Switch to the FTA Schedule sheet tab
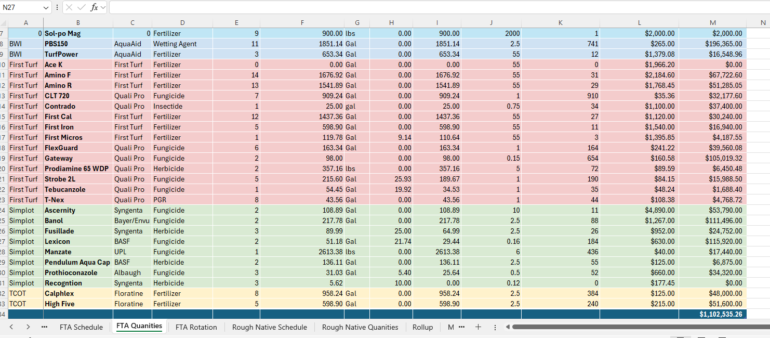The width and height of the screenshot is (770, 338). 81,327
